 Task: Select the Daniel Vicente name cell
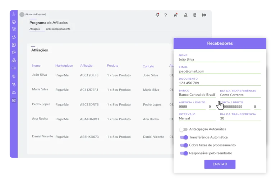(42, 136)
